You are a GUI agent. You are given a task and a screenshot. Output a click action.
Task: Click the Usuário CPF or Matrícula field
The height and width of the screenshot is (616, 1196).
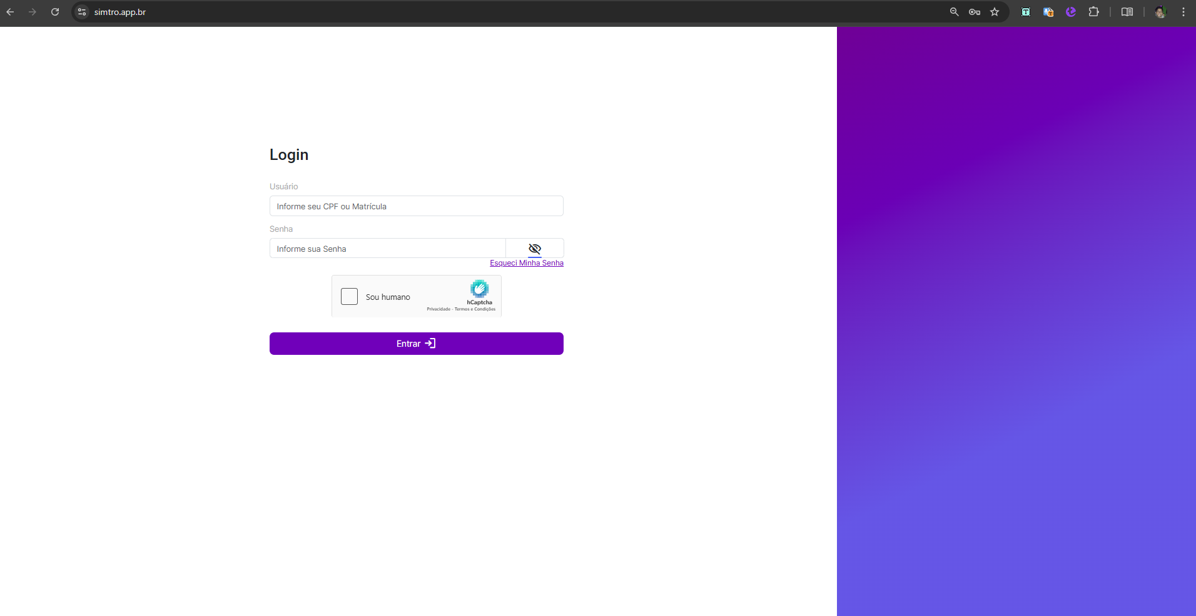[416, 206]
